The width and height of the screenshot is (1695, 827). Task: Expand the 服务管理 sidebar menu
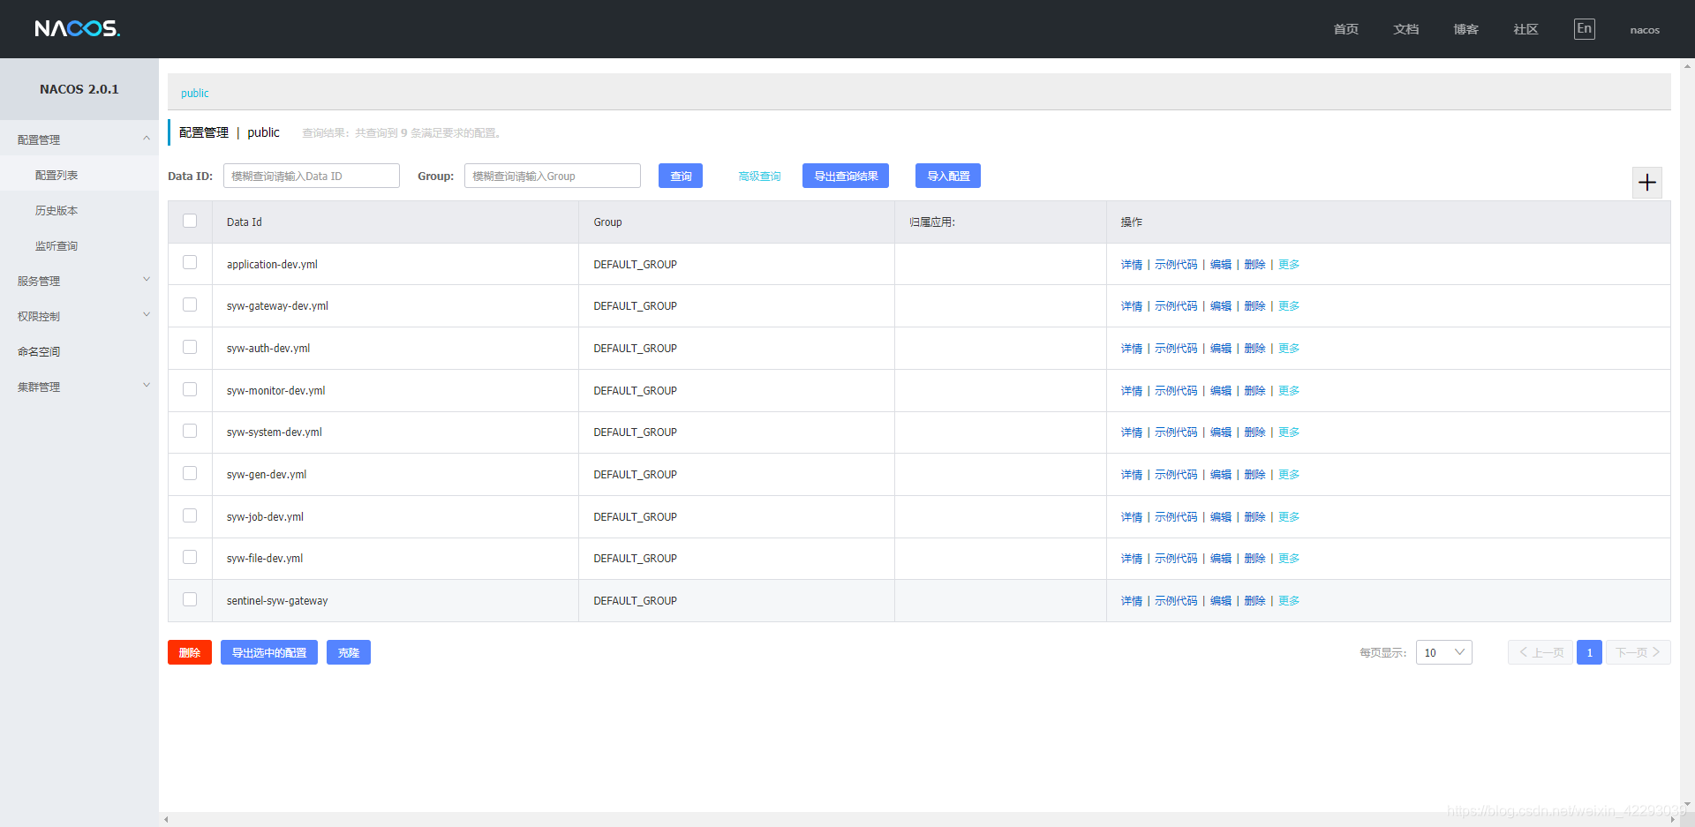tap(79, 281)
